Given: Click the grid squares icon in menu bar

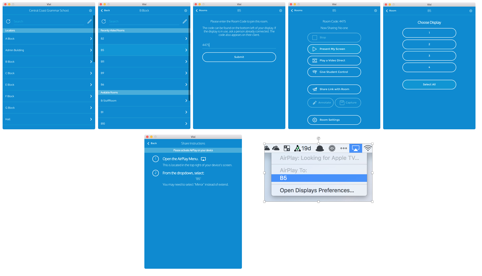Looking at the screenshot, I should [287, 148].
